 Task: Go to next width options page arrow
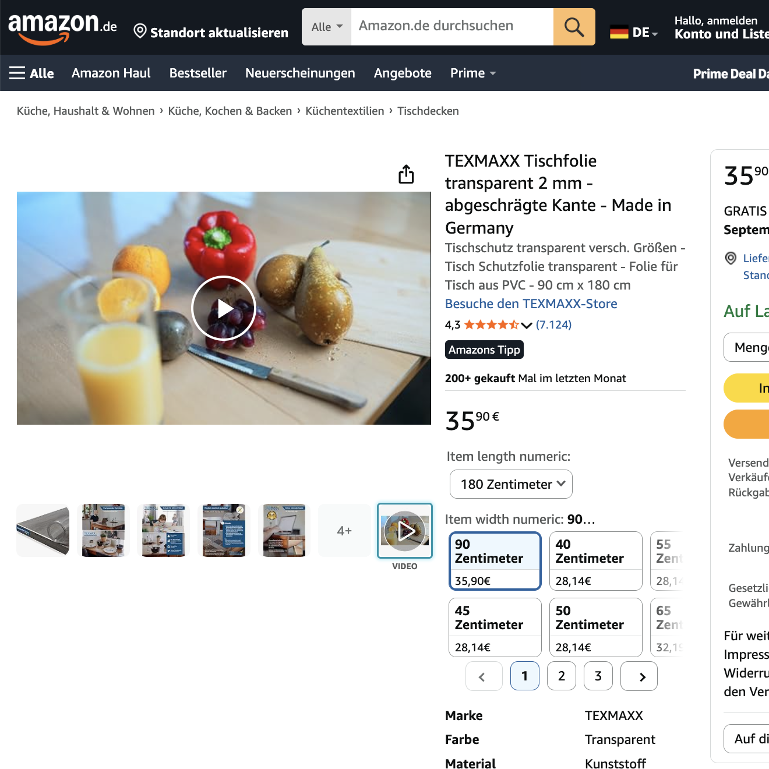coord(639,676)
